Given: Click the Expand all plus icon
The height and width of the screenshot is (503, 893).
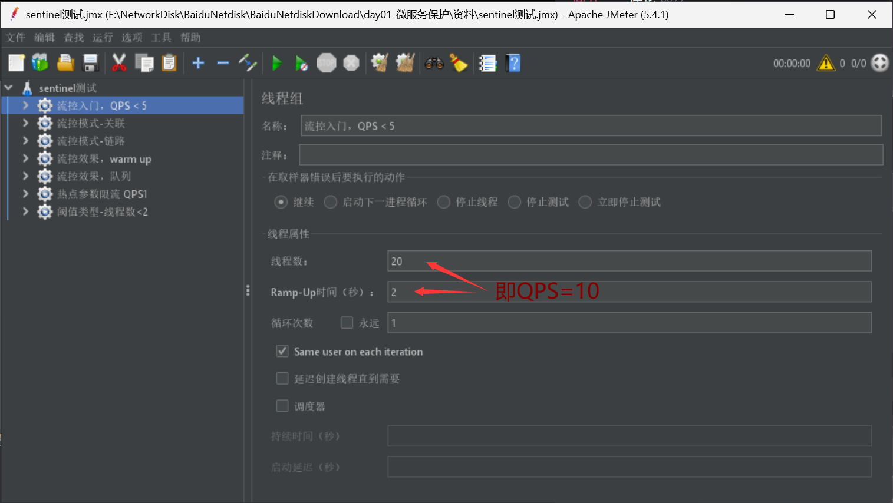Looking at the screenshot, I should point(199,62).
